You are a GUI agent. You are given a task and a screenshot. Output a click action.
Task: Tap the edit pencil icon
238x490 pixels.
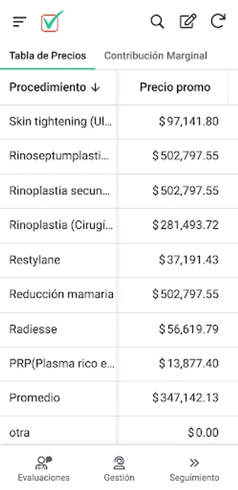tap(188, 21)
